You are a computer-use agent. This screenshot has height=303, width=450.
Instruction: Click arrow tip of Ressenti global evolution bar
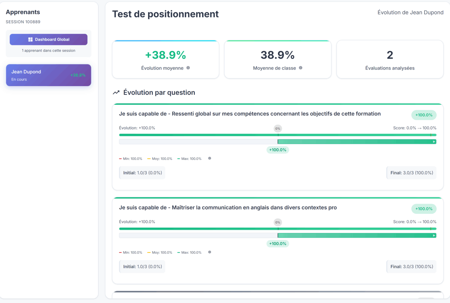(434, 142)
